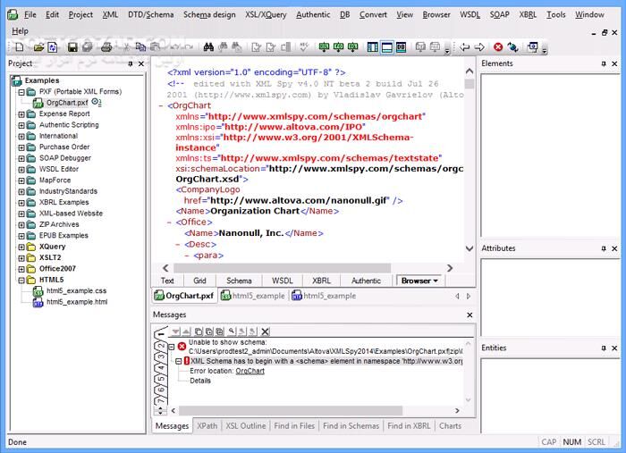Click the Clear (X) icon in Messages toolbar

[x=265, y=331]
